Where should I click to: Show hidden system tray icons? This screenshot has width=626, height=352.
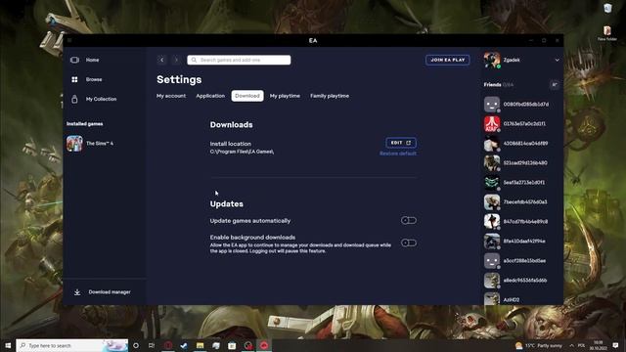tap(571, 345)
